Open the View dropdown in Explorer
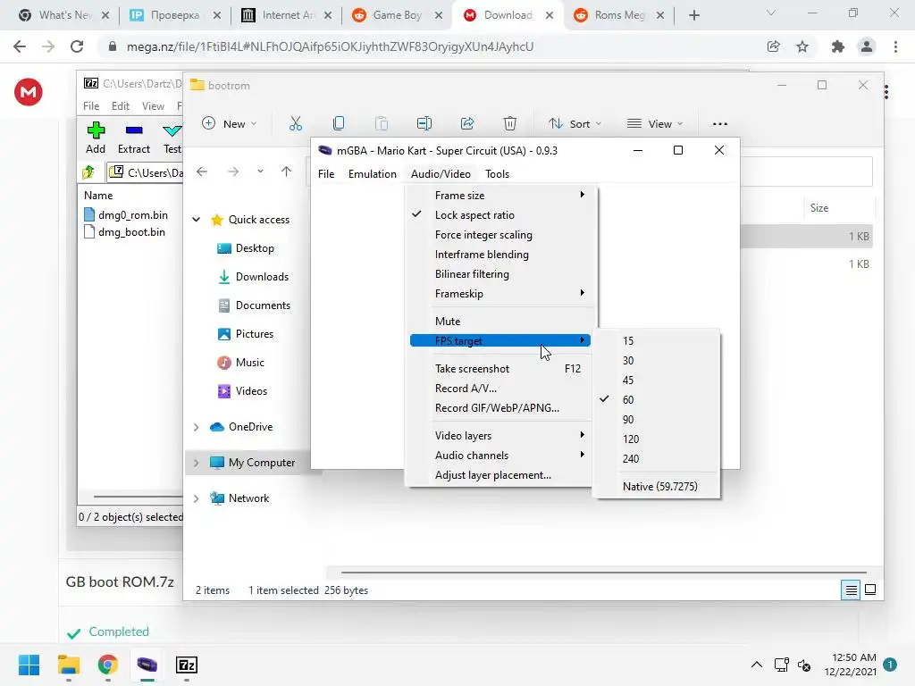 [655, 123]
